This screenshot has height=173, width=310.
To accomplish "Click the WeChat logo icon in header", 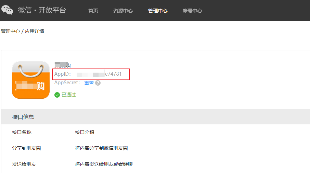I will click(7, 10).
